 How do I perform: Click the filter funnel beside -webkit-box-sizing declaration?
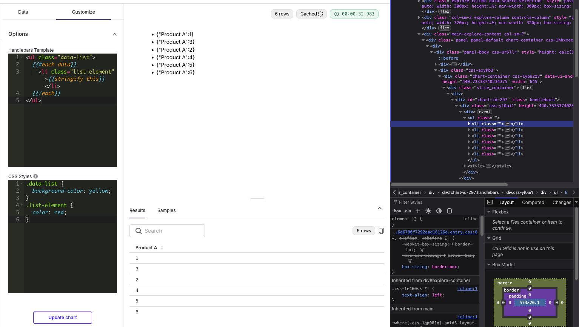pyautogui.click(x=422, y=250)
